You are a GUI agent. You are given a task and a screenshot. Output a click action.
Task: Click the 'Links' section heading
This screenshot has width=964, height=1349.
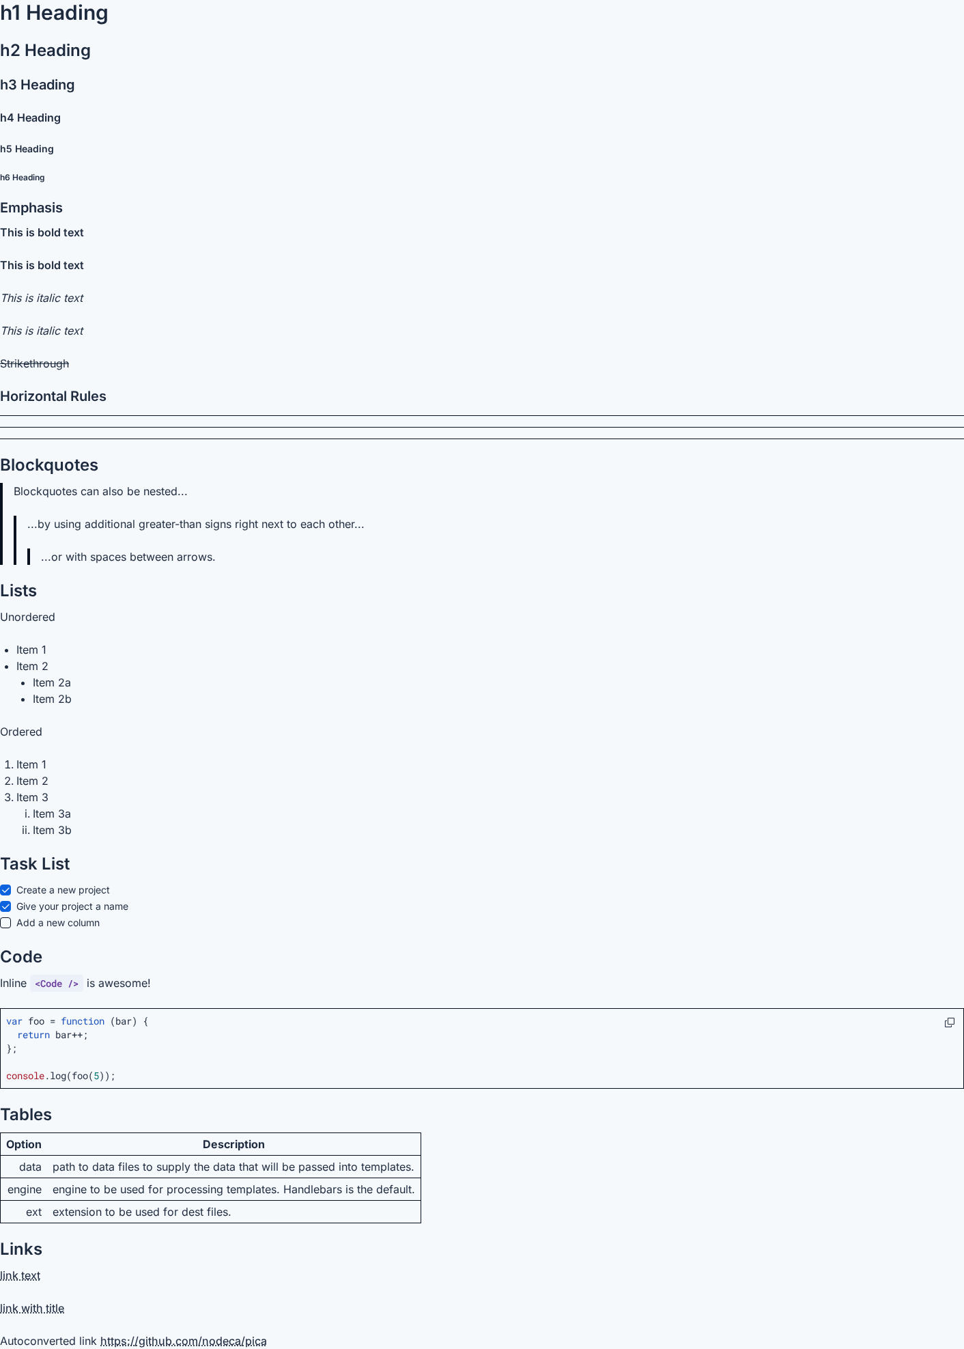point(21,1249)
